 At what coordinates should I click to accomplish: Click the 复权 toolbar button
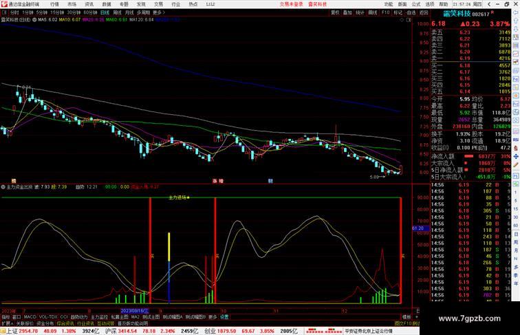(335, 12)
